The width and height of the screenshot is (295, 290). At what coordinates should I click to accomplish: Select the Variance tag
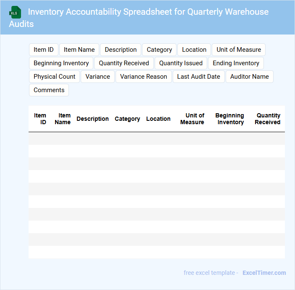pyautogui.click(x=97, y=77)
